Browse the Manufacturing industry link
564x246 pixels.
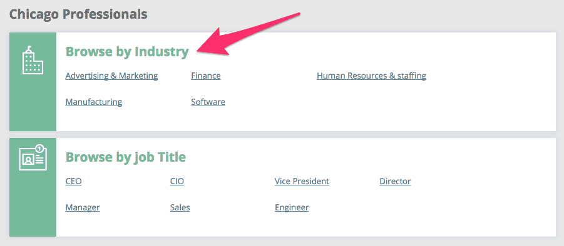(93, 102)
